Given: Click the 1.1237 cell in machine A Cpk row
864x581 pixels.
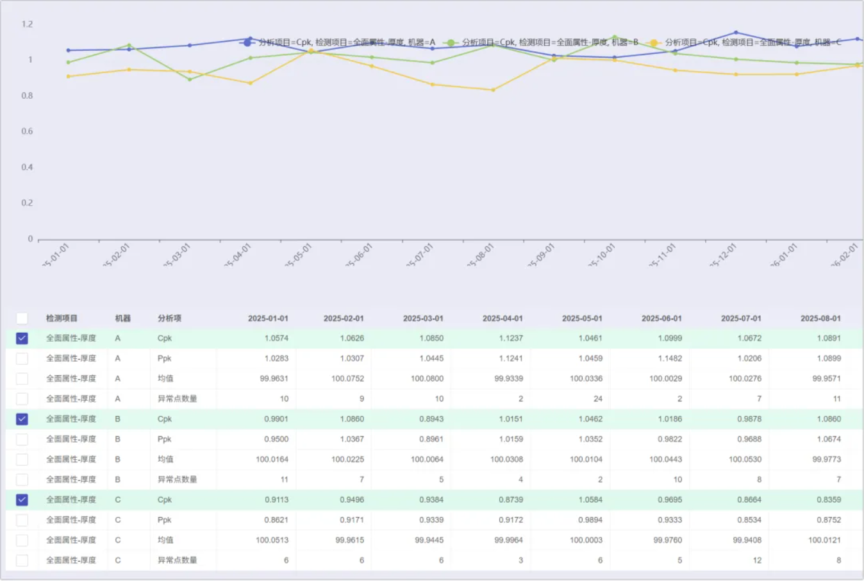Looking at the screenshot, I should click(510, 338).
